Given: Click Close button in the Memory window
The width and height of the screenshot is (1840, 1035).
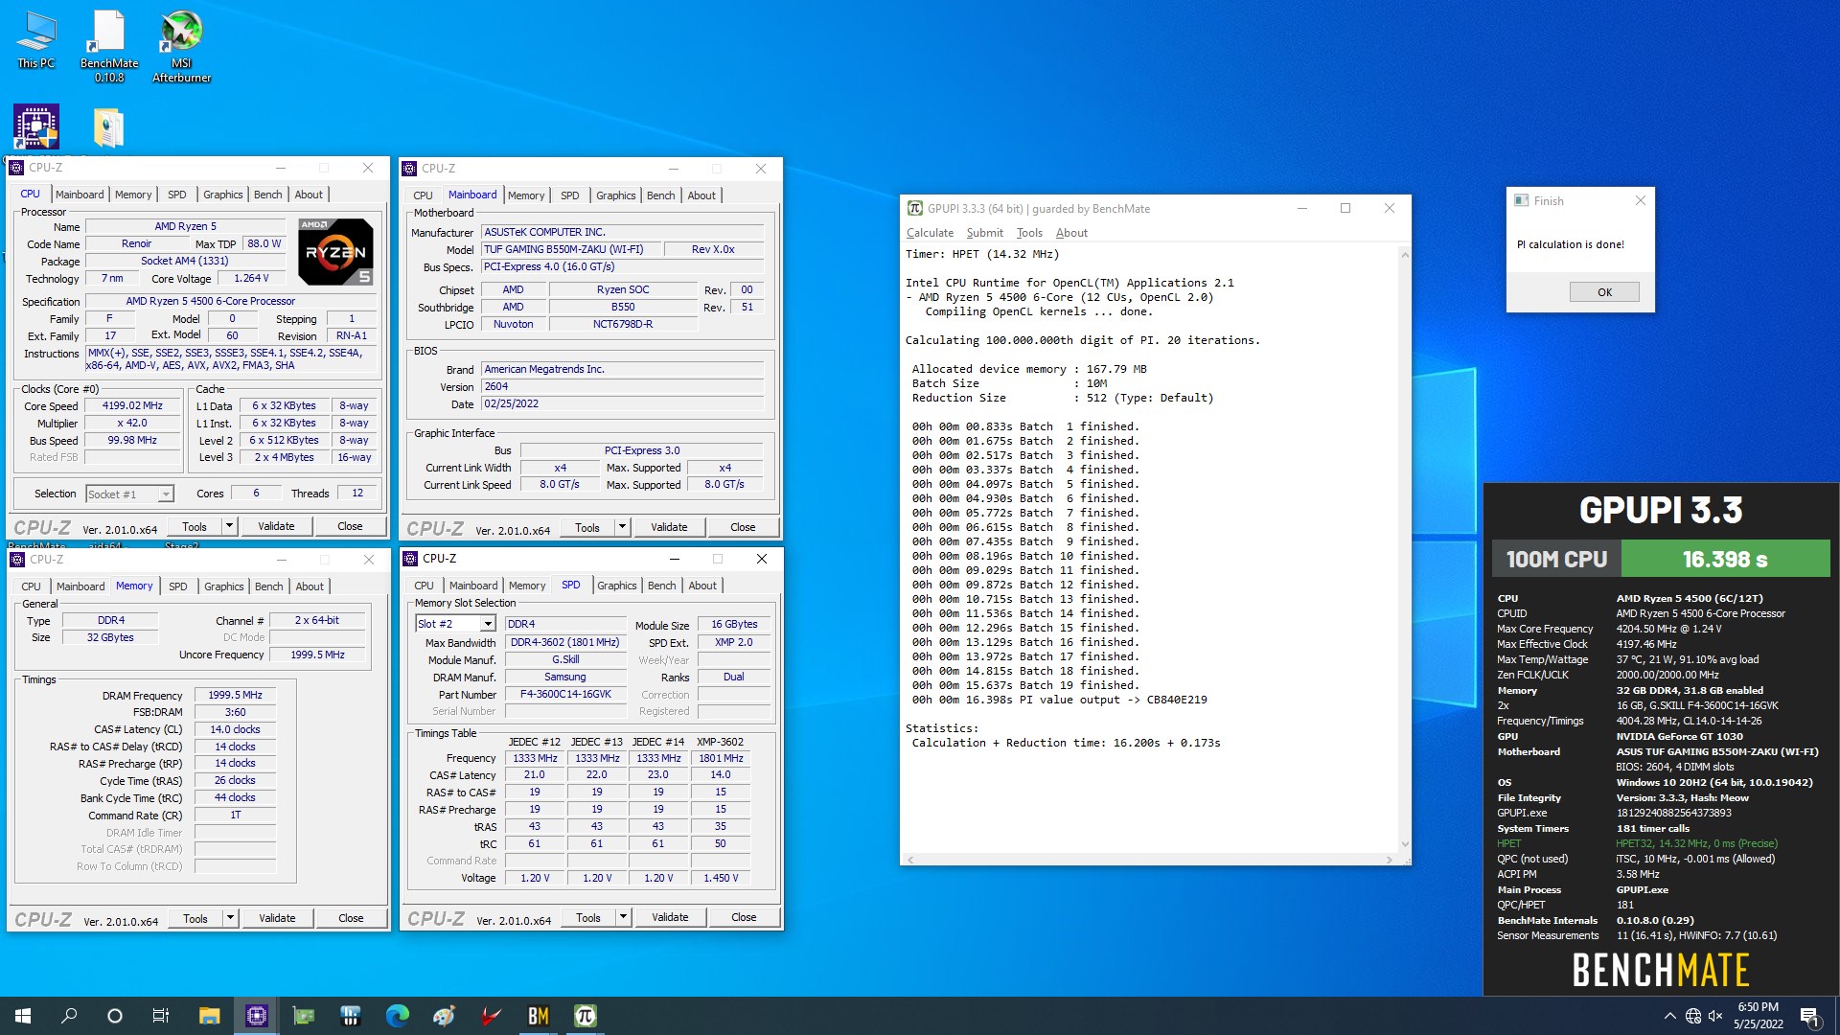Looking at the screenshot, I should (351, 918).
